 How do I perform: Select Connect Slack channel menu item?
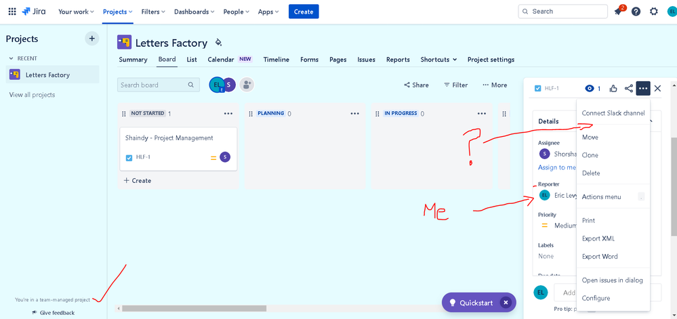click(613, 113)
